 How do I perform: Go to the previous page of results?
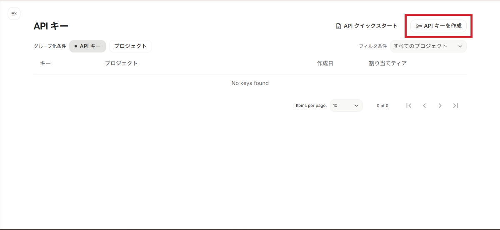point(424,106)
